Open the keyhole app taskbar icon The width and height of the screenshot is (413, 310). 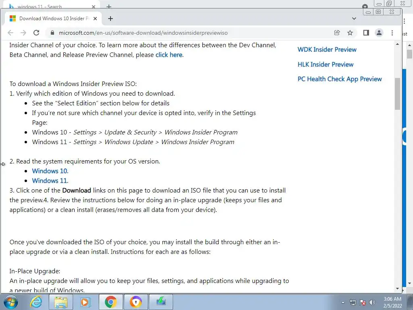(x=136, y=302)
